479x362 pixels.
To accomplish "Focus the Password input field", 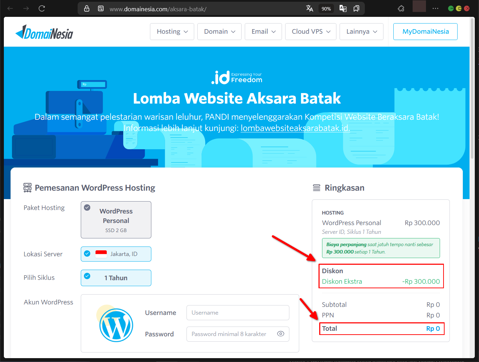I will (x=238, y=334).
